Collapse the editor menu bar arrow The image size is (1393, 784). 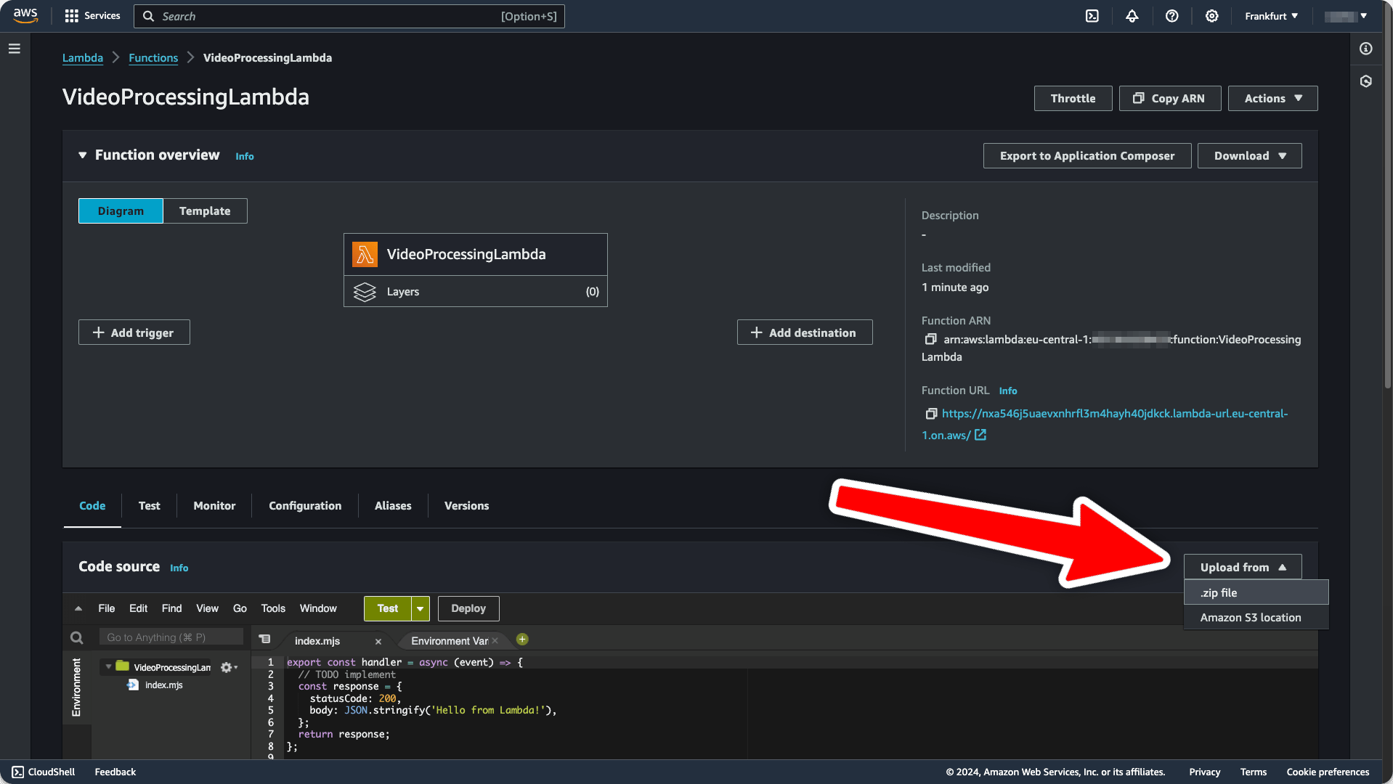[78, 609]
